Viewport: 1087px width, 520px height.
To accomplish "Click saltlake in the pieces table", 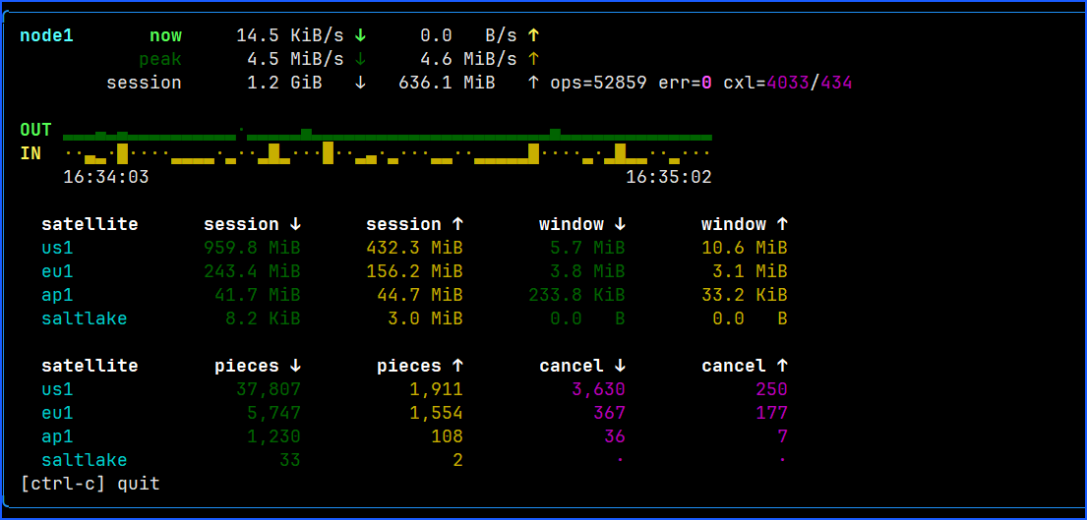I will (85, 460).
